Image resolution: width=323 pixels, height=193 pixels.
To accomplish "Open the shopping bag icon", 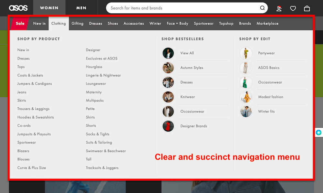I will click(x=307, y=8).
